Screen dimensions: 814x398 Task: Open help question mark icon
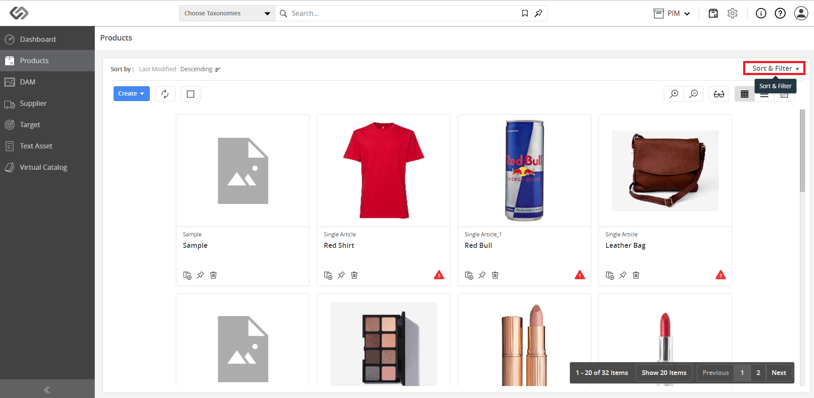(780, 13)
